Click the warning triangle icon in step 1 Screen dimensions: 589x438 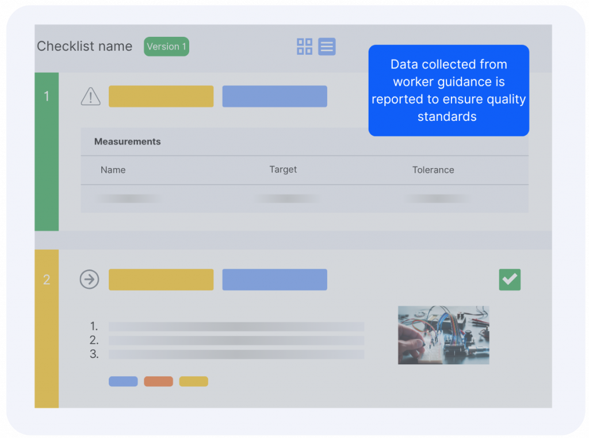[x=90, y=97]
